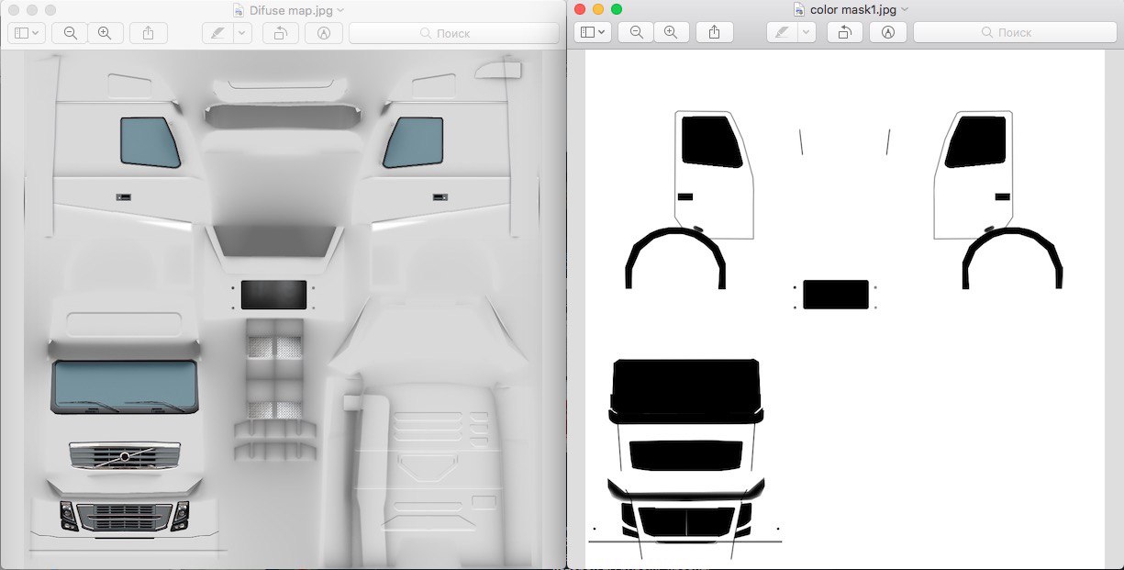
Task: Show markup toolbar in Difuse map window
Action: click(324, 33)
